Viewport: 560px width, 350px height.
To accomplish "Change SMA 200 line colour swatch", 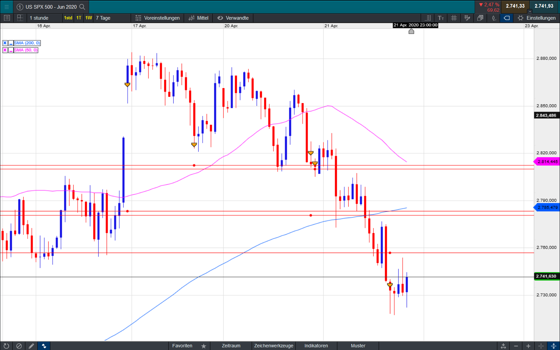I will [11, 43].
